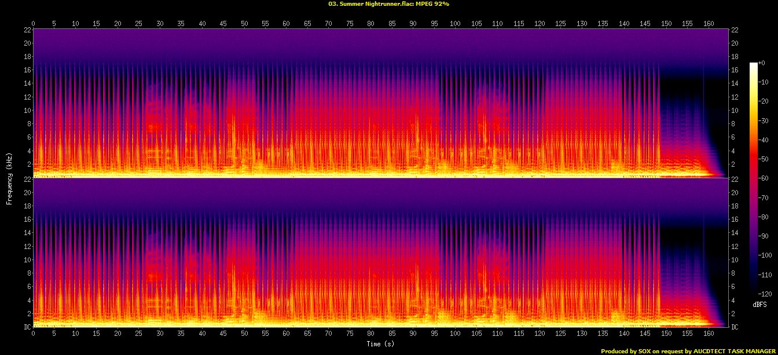
Task: Click the "10" label left of the lower channel
Action: click(27, 260)
